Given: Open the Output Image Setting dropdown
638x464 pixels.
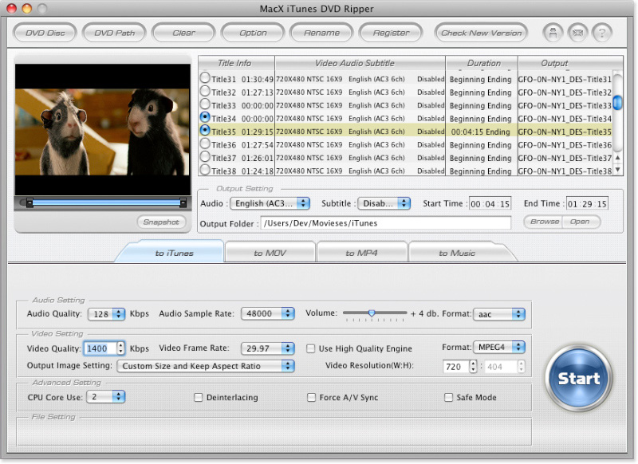Looking at the screenshot, I should 206,366.
